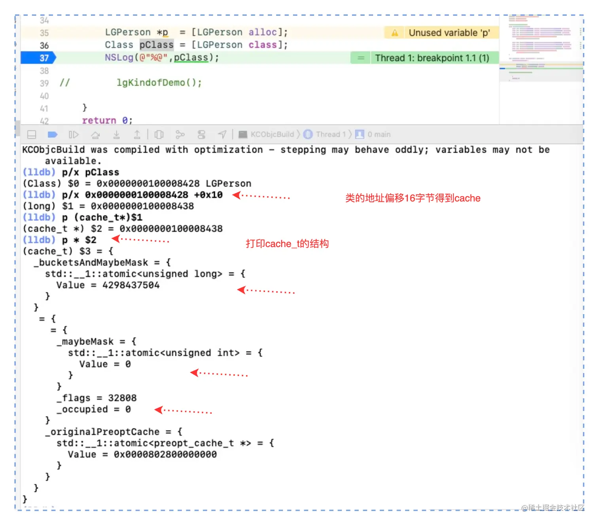Toggle the breakpoints activation icon
598x525 pixels.
[x=53, y=135]
